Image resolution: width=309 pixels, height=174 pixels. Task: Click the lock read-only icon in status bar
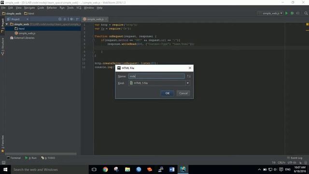point(300,162)
